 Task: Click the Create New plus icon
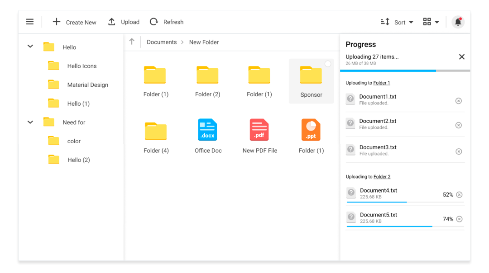(x=57, y=22)
